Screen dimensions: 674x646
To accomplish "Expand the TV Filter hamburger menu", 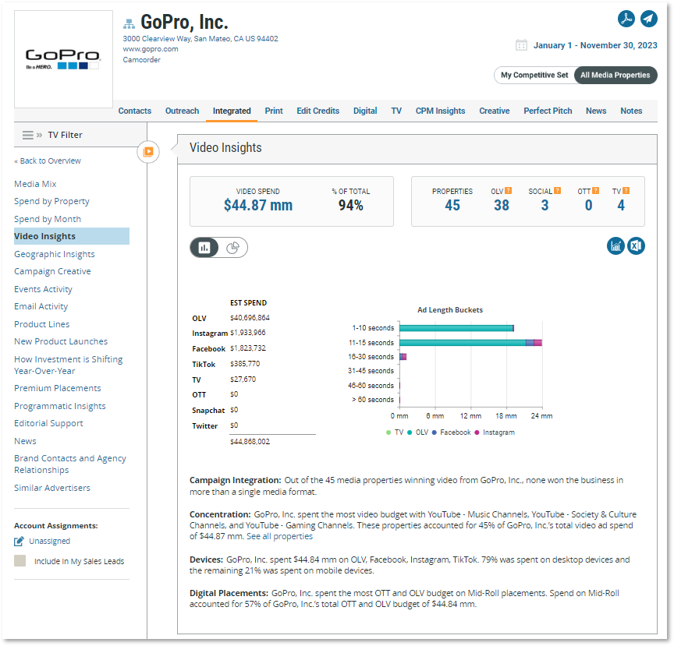I will click(x=28, y=135).
